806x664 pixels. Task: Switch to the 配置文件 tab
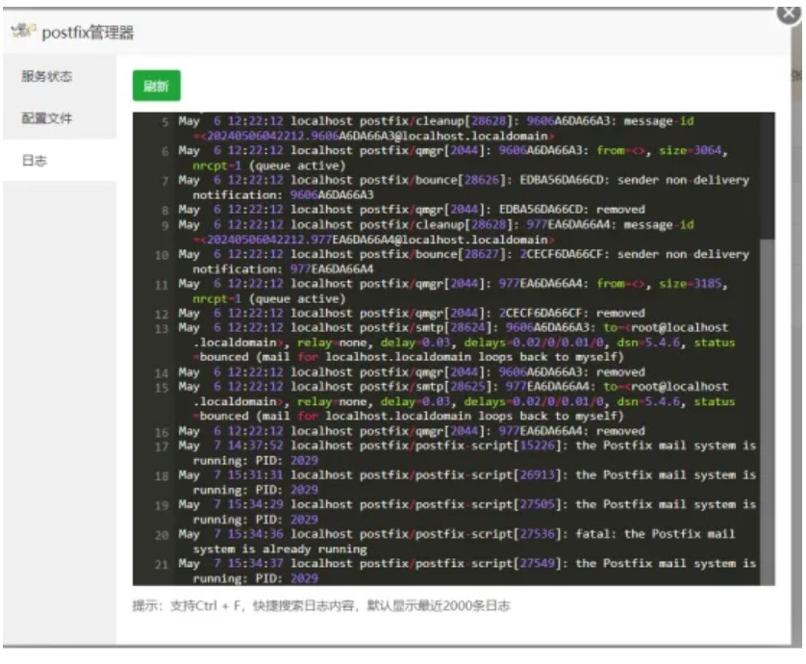pyautogui.click(x=47, y=118)
